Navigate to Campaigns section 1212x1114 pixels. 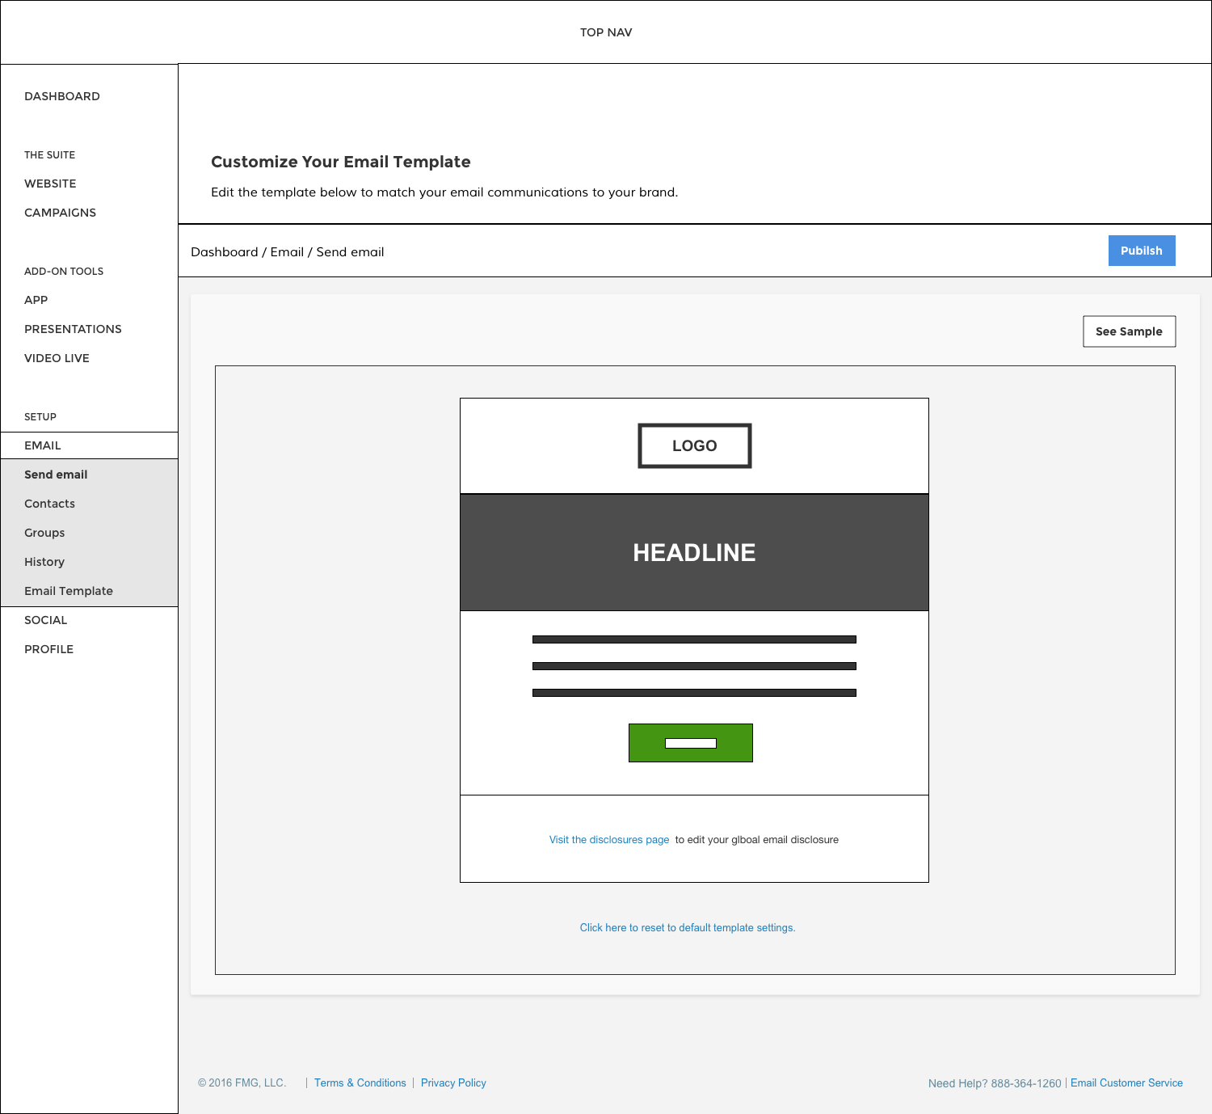[60, 213]
